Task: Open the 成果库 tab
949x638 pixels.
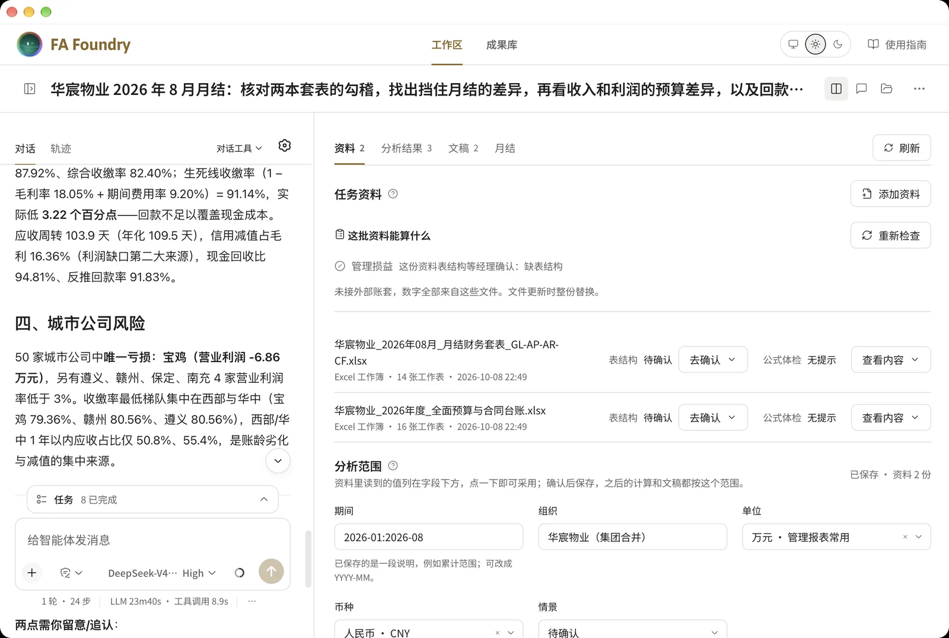Action: 502,45
